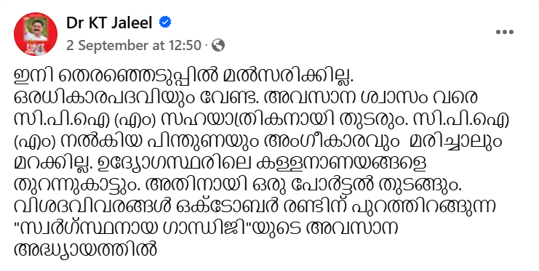
Task: Click the first line of the post text
Action: tap(183, 76)
